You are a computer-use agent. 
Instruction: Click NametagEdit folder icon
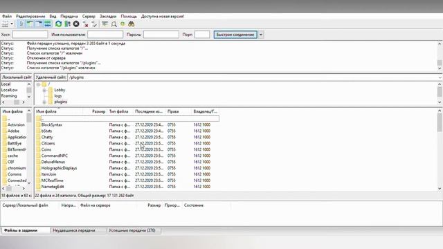(39, 187)
